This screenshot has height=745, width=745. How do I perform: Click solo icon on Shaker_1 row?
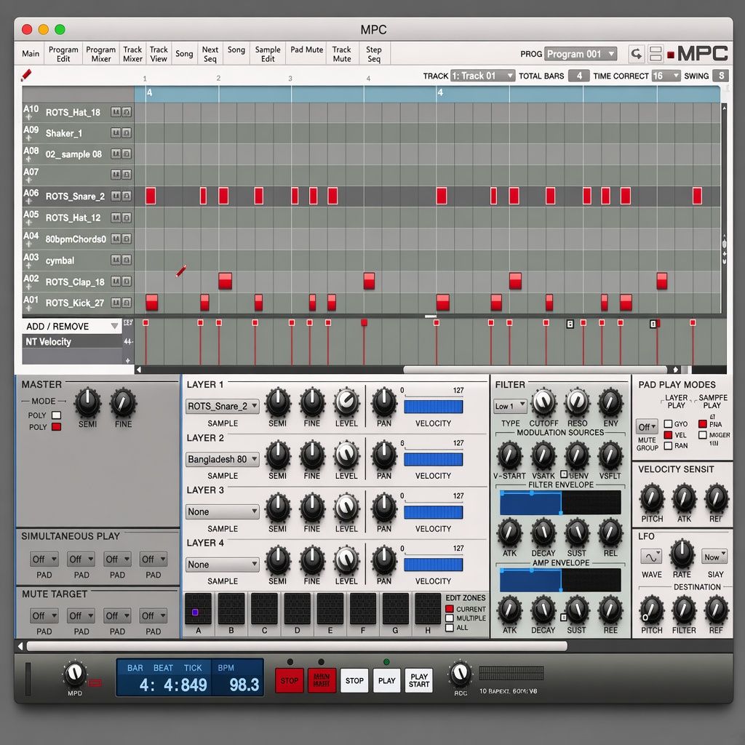[127, 133]
